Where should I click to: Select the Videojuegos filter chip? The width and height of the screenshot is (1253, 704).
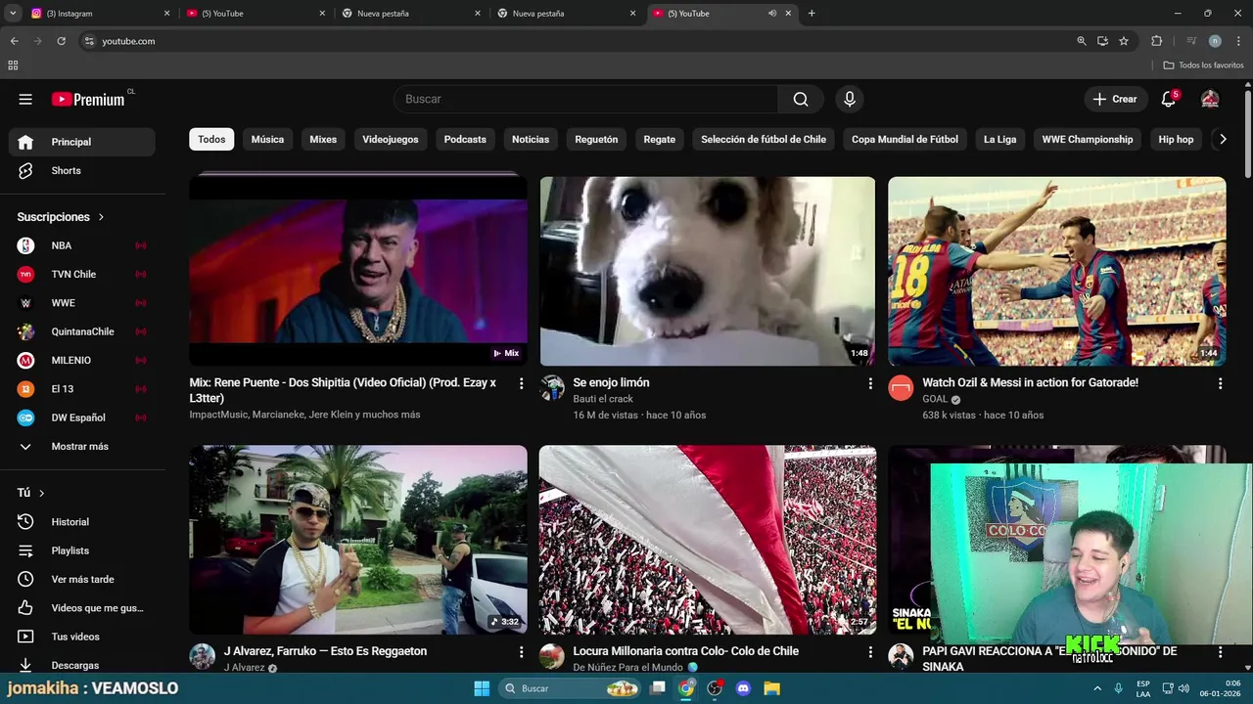(391, 139)
